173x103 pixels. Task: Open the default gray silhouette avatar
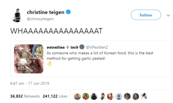click(x=119, y=97)
